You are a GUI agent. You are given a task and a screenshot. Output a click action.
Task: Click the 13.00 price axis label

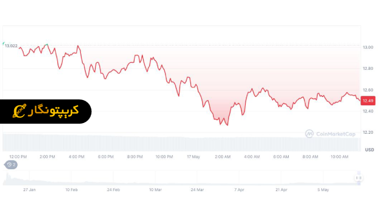[x=368, y=47]
